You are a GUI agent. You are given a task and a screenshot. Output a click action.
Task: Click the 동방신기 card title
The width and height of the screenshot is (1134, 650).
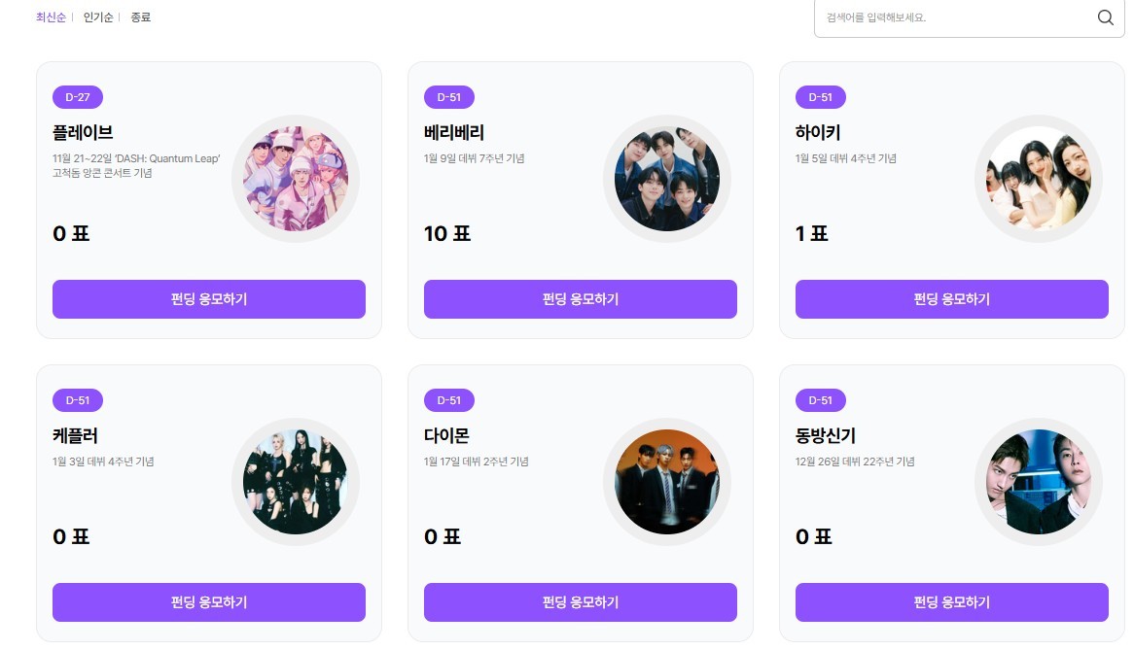tap(826, 436)
